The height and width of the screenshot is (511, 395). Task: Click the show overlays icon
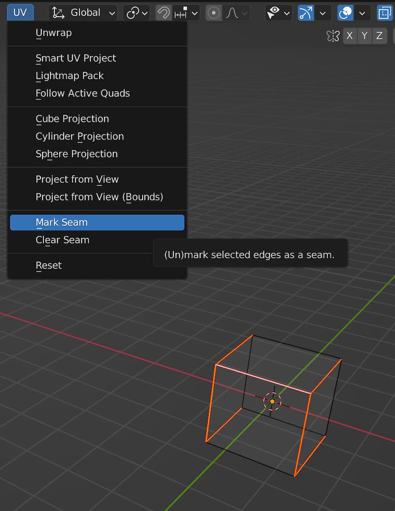(x=345, y=13)
